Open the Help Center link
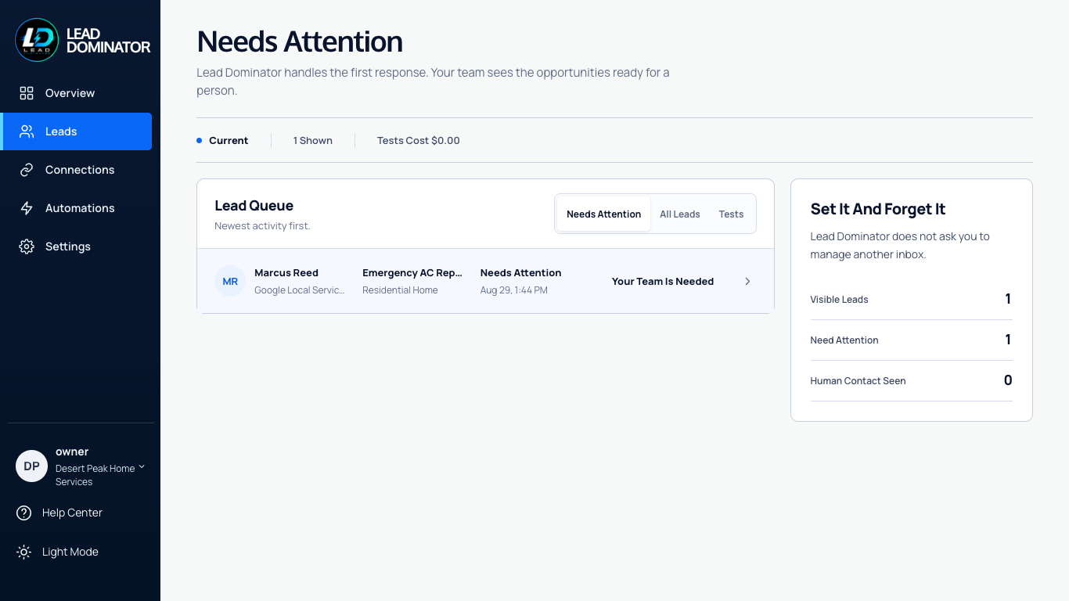 click(72, 513)
